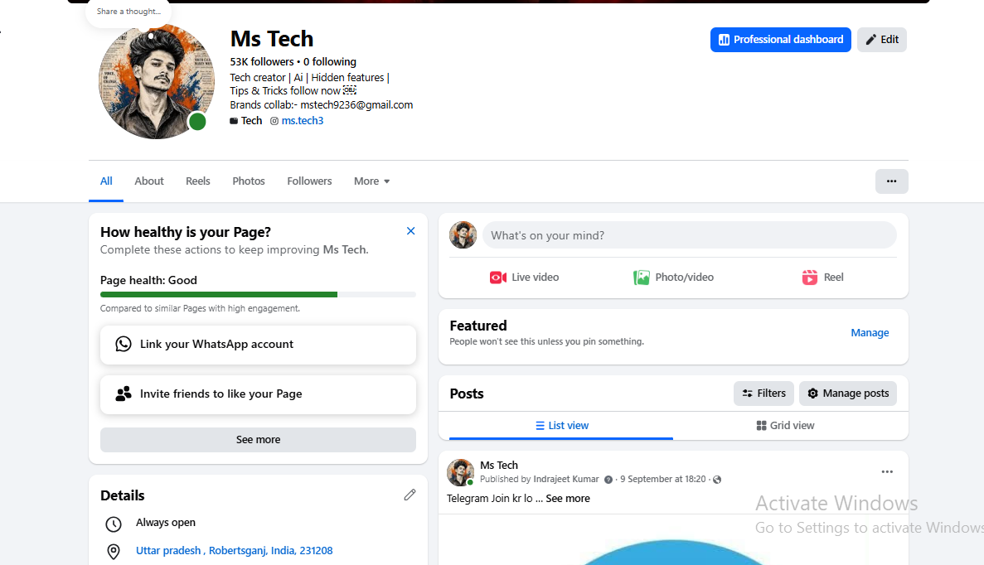
Task: Click the invite friends people icon
Action: coord(124,394)
